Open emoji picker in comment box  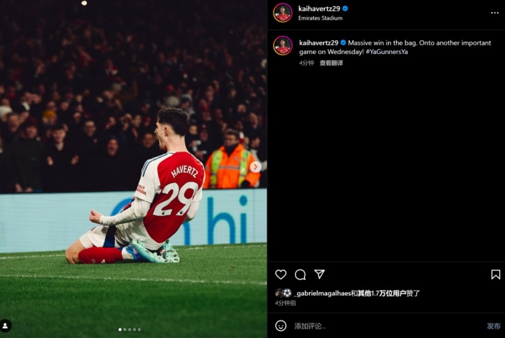[281, 326]
